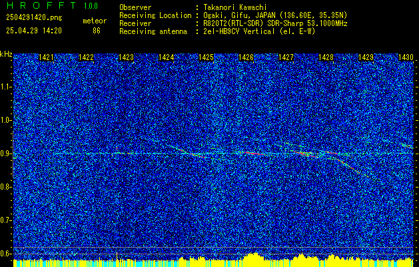This screenshot has height=267, width=419.
Task: Click the 1430 time marker
Action: click(406, 57)
